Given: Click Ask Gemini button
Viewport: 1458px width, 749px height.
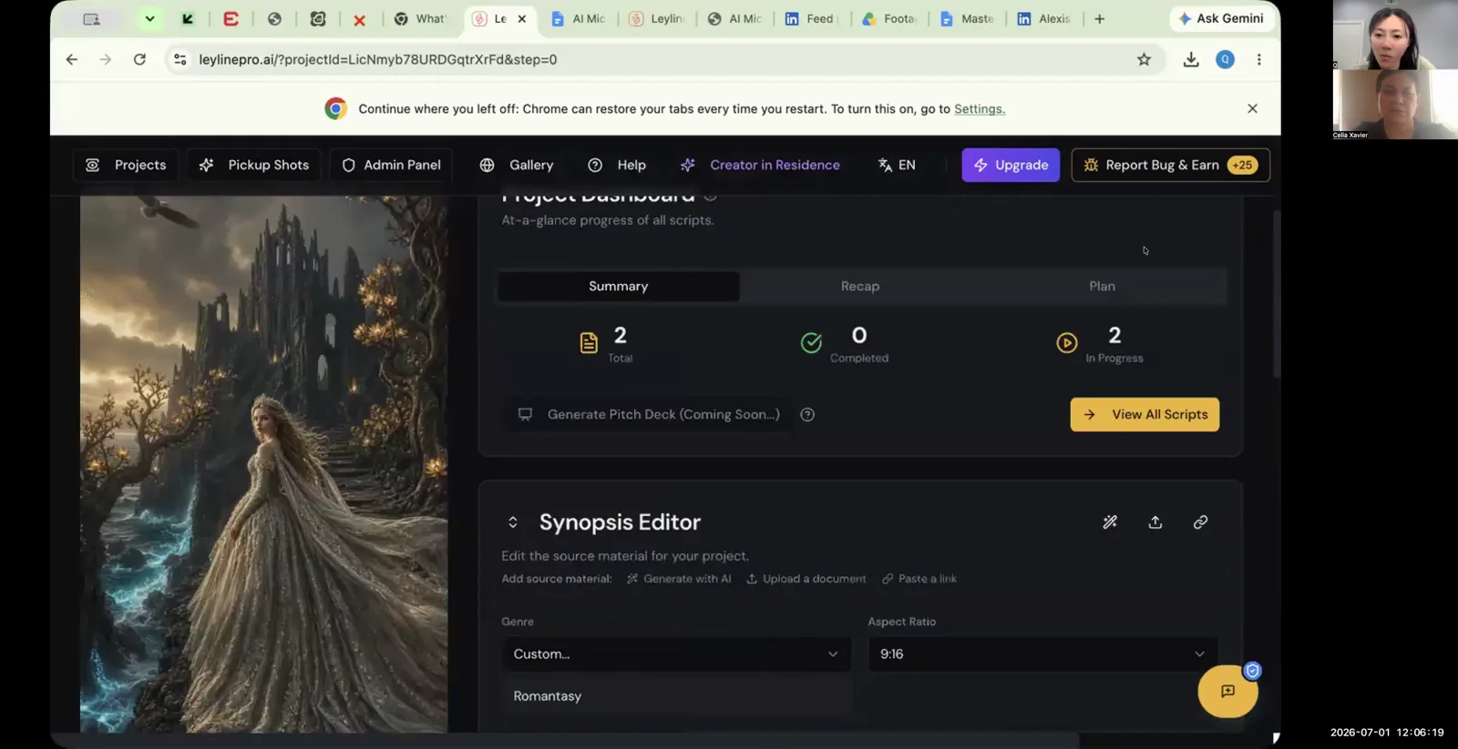Looking at the screenshot, I should click(1220, 18).
